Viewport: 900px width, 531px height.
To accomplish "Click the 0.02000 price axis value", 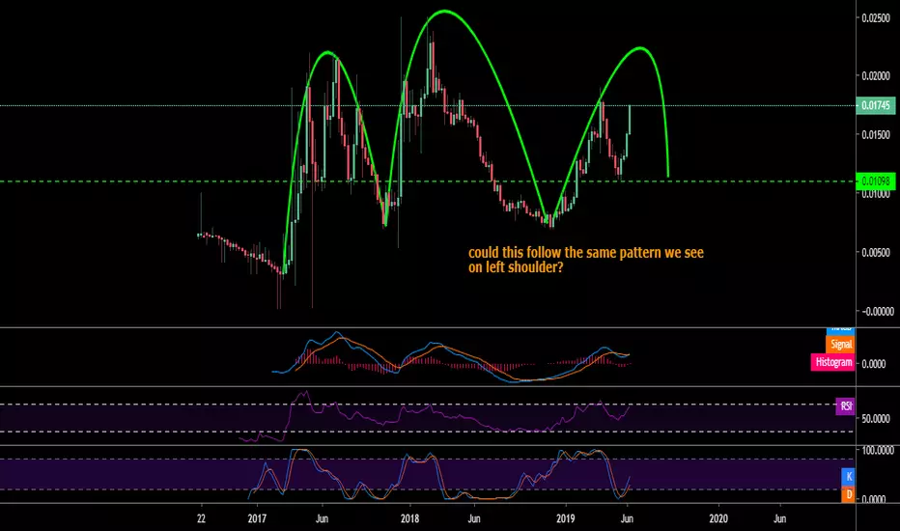I will 876,75.
